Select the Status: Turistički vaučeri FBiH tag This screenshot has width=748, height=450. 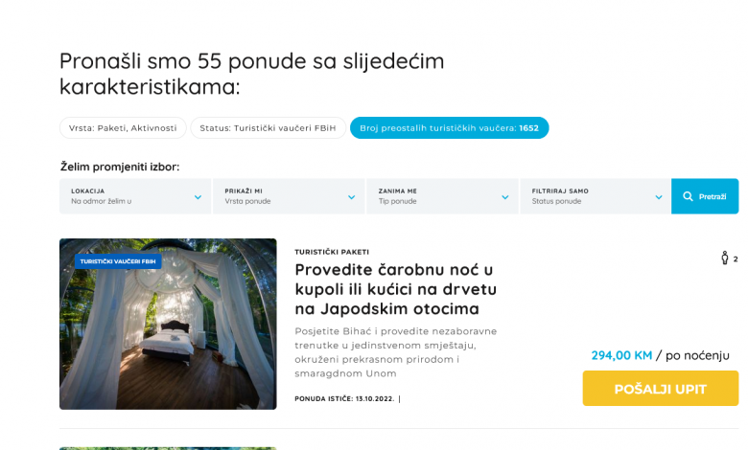[269, 128]
